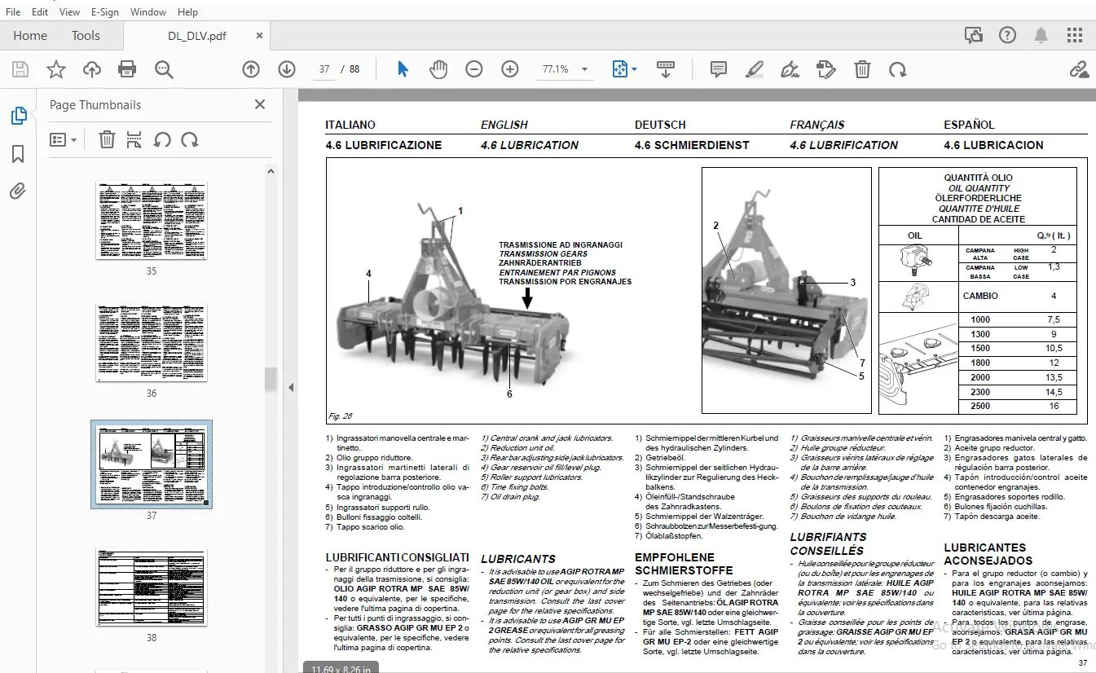
Task: Delete the page with toolbar trash icon
Action: (862, 69)
